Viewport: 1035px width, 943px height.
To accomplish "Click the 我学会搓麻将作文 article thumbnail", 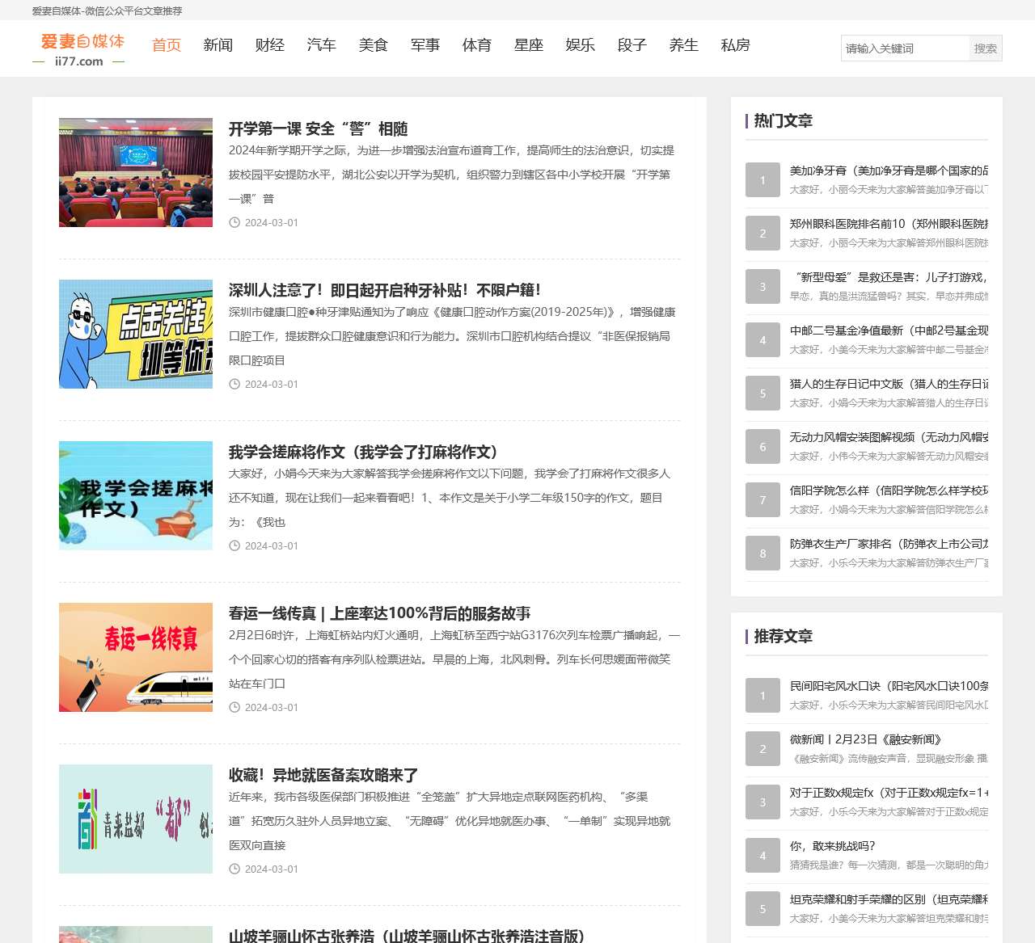I will tap(135, 495).
